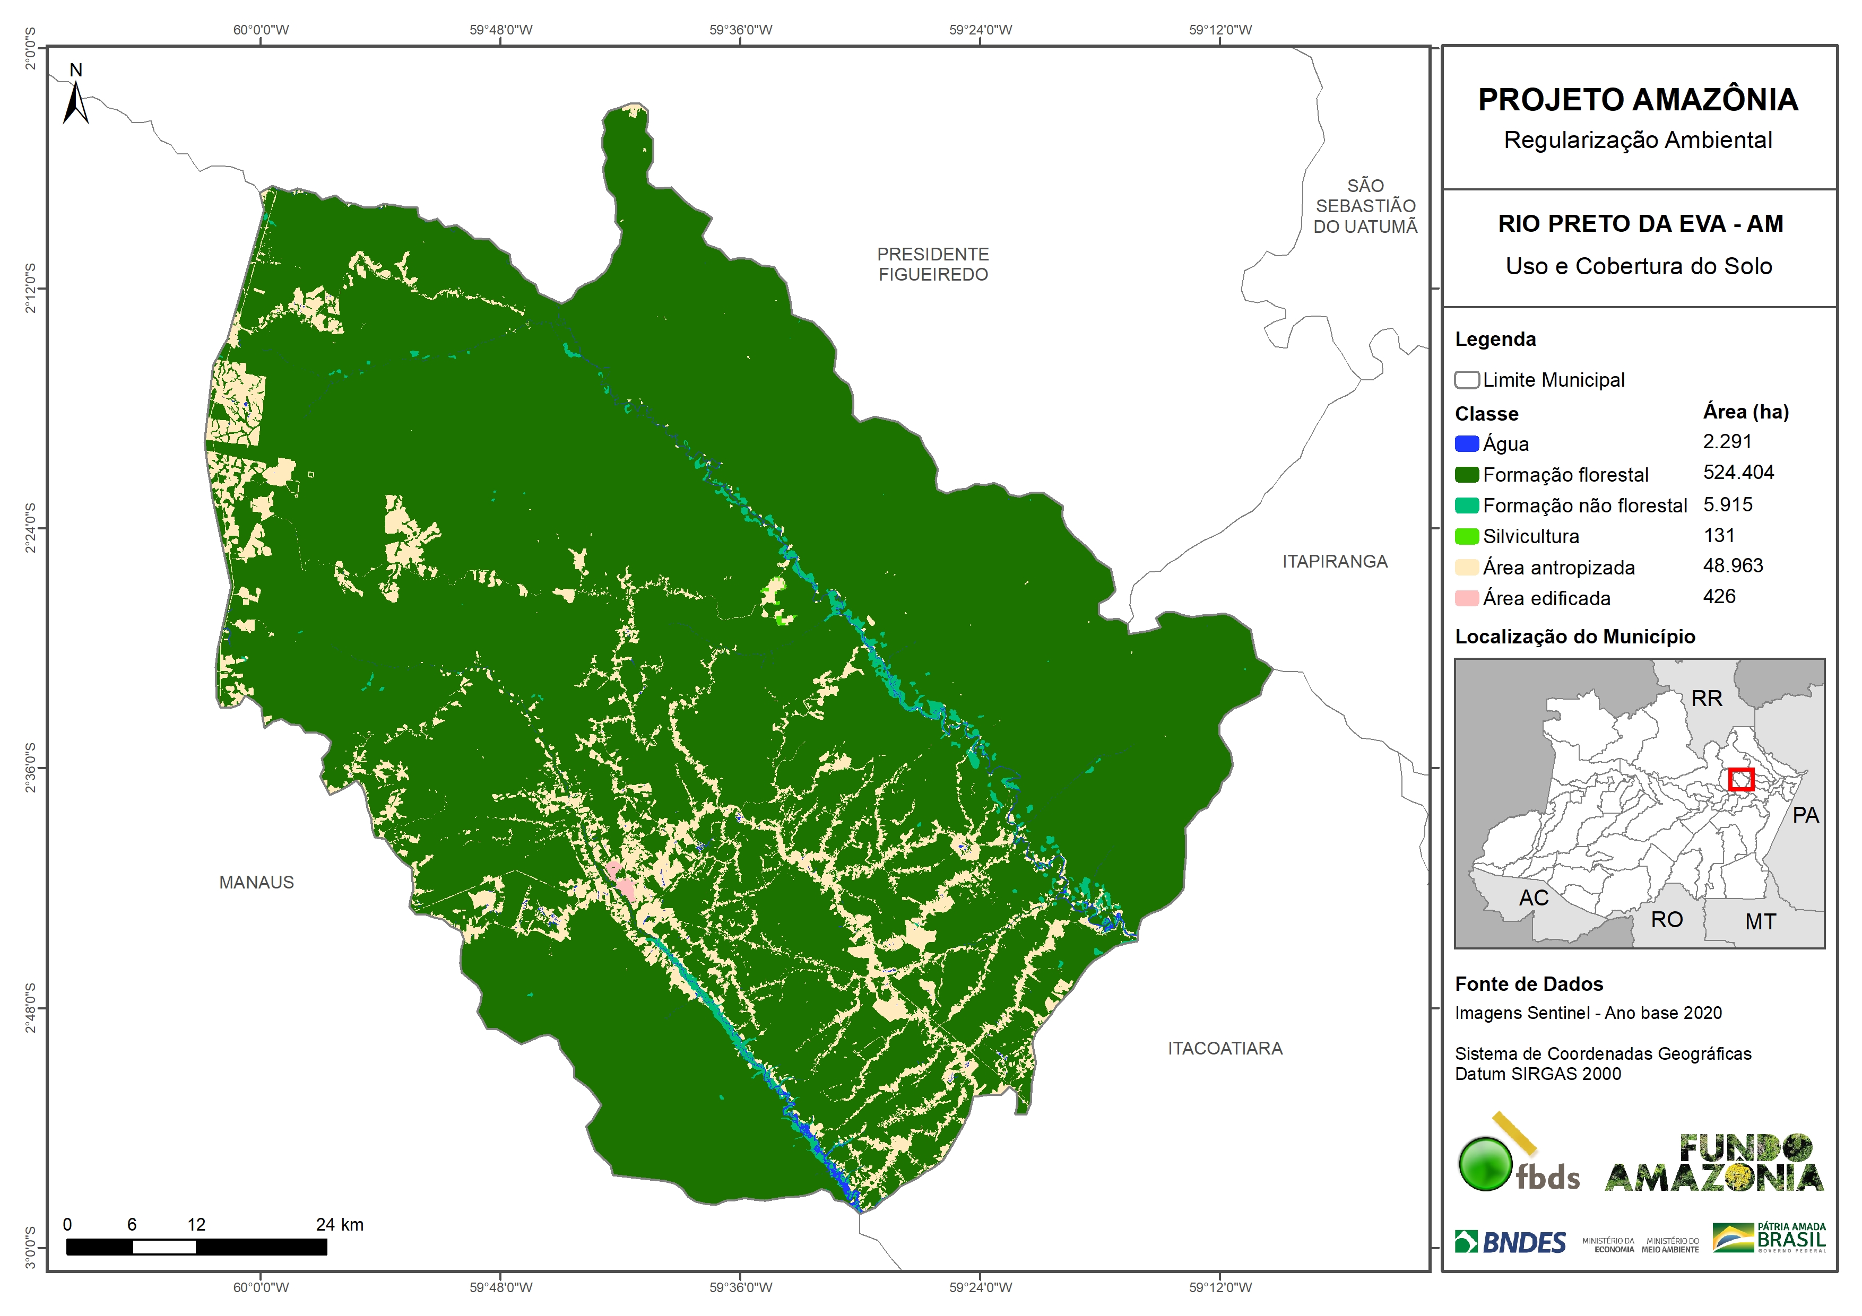Image resolution: width=1862 pixels, height=1316 pixels.
Task: Click the PRESIDENTE FIGUEIREDO map label
Action: (x=933, y=264)
